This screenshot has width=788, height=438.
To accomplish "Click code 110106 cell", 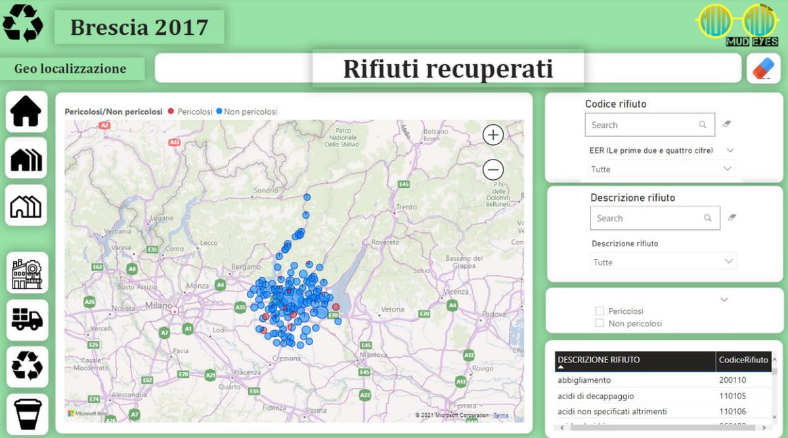I will click(x=733, y=411).
